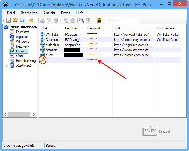Select the NeueDatenbank root group

[23, 27]
